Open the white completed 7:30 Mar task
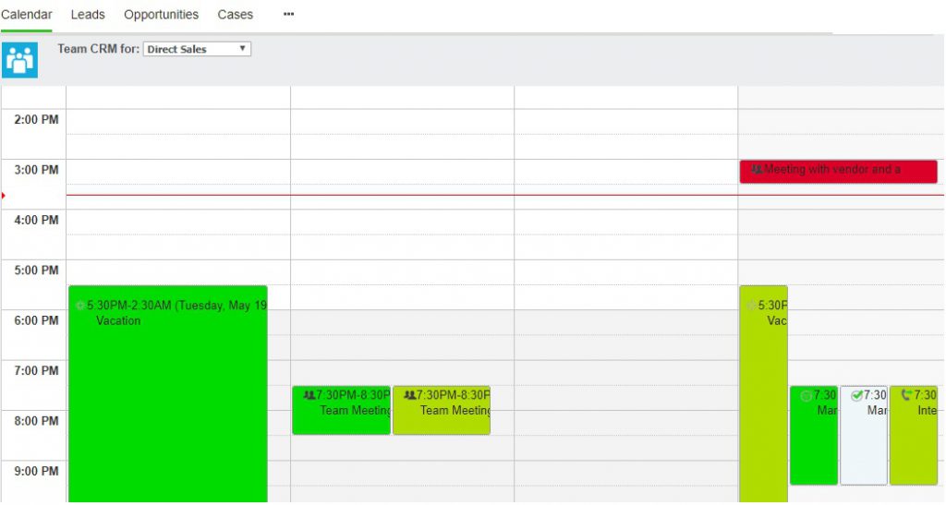This screenshot has height=505, width=946. pyautogui.click(x=864, y=435)
